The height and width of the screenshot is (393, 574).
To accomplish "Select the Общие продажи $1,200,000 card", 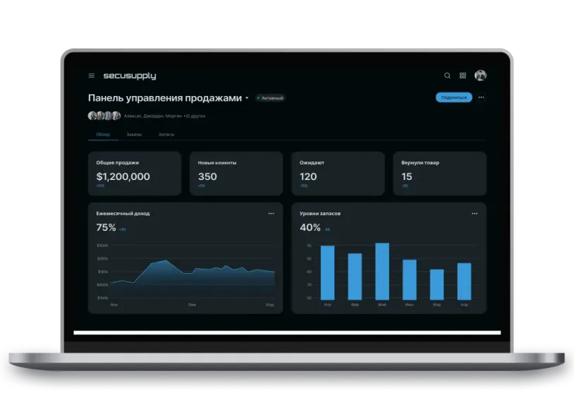I will [x=134, y=173].
